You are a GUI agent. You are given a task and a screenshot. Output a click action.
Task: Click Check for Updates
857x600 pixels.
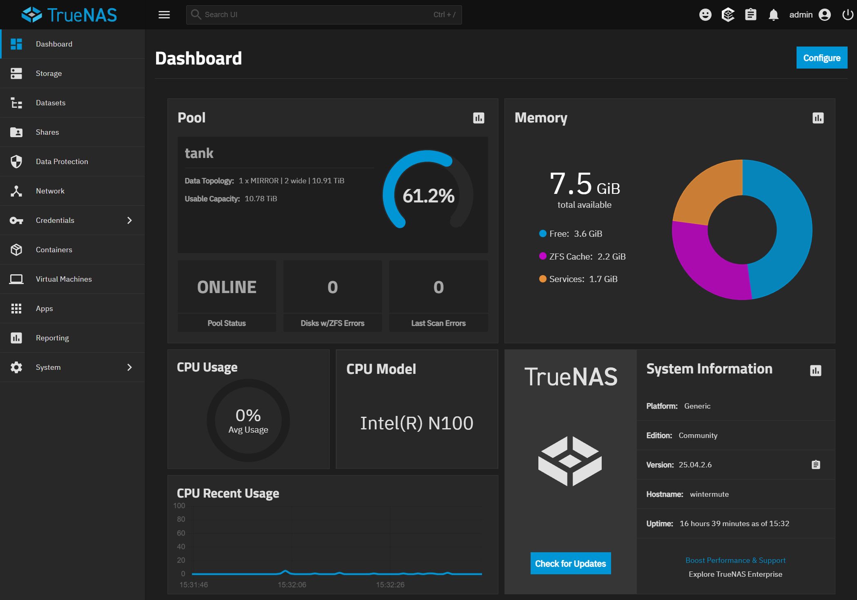(x=570, y=563)
